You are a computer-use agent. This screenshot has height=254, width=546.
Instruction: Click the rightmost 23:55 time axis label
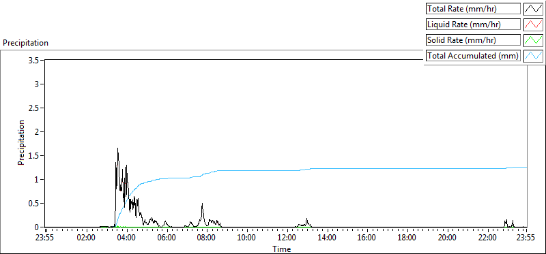(526, 238)
